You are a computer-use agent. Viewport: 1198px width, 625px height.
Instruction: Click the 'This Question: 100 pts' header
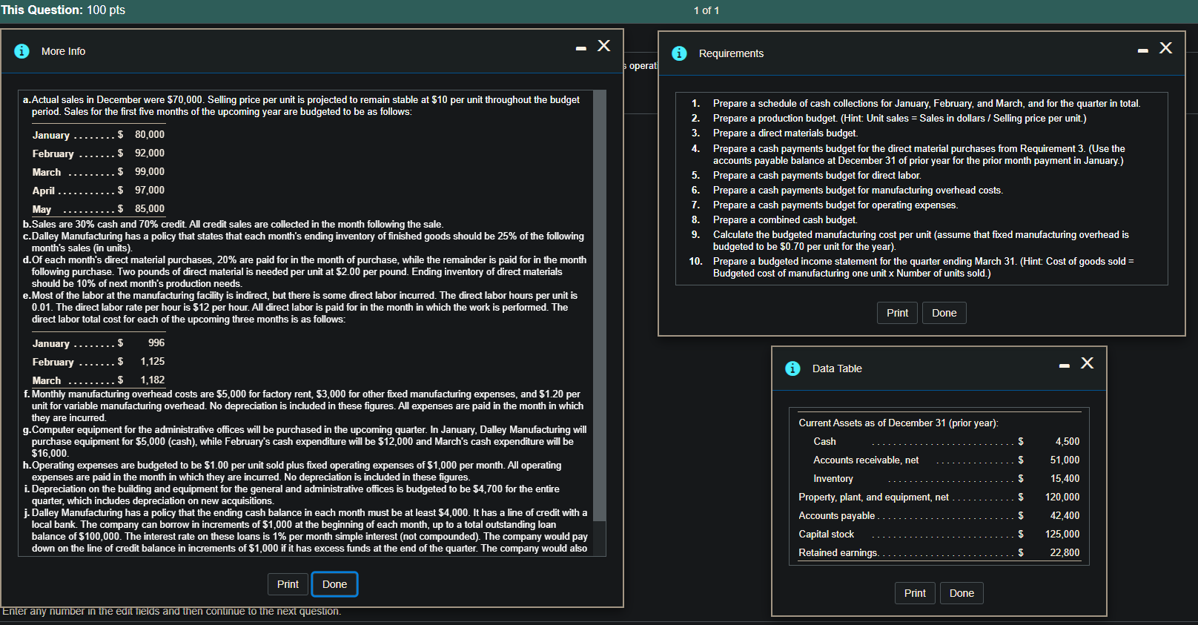[63, 10]
